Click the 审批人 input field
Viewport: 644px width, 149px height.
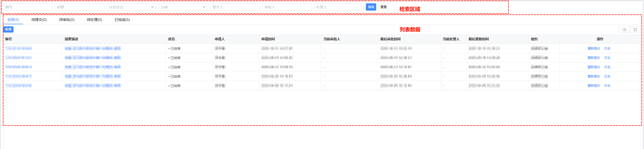[287, 7]
